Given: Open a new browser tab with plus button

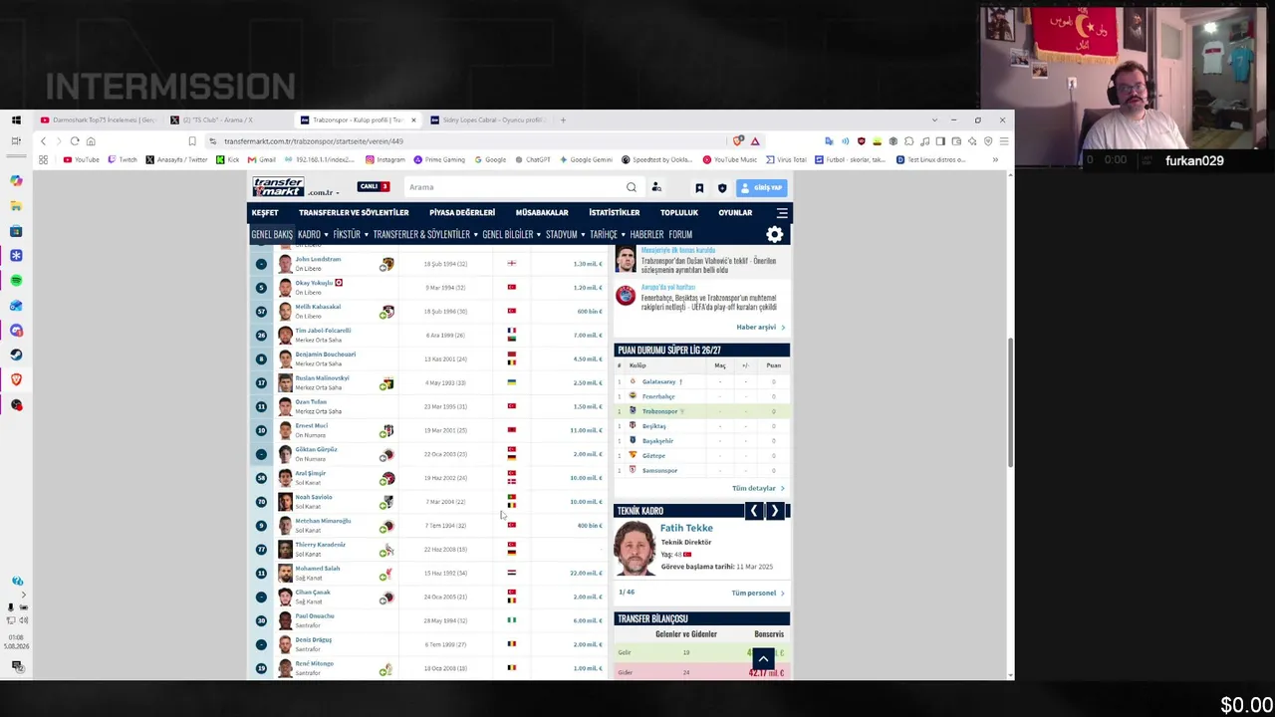Looking at the screenshot, I should pos(563,120).
